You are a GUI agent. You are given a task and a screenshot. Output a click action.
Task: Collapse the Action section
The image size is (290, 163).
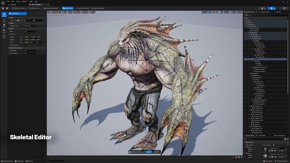point(9,18)
